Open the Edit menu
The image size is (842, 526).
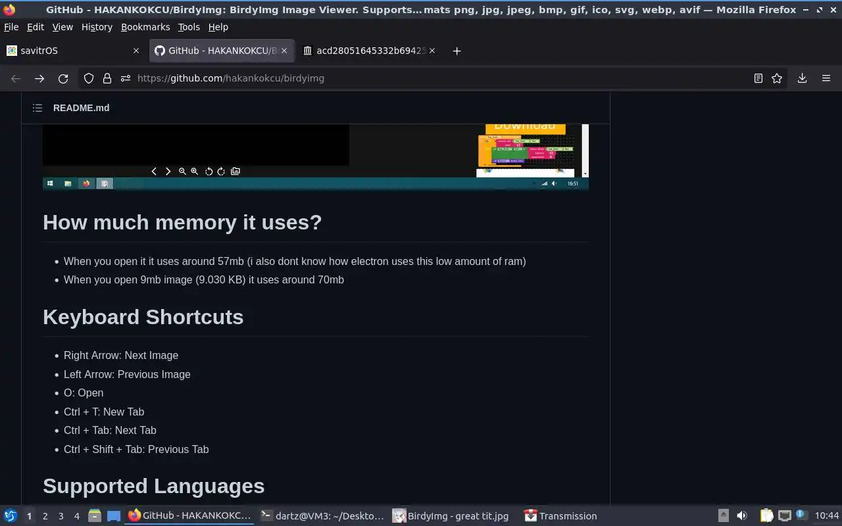point(36,27)
